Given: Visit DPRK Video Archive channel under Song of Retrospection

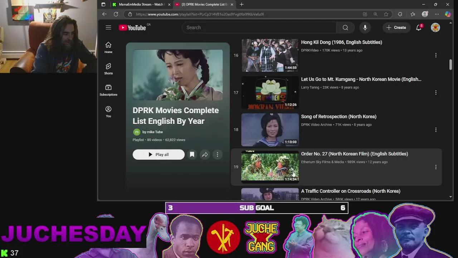Looking at the screenshot, I should [x=316, y=125].
